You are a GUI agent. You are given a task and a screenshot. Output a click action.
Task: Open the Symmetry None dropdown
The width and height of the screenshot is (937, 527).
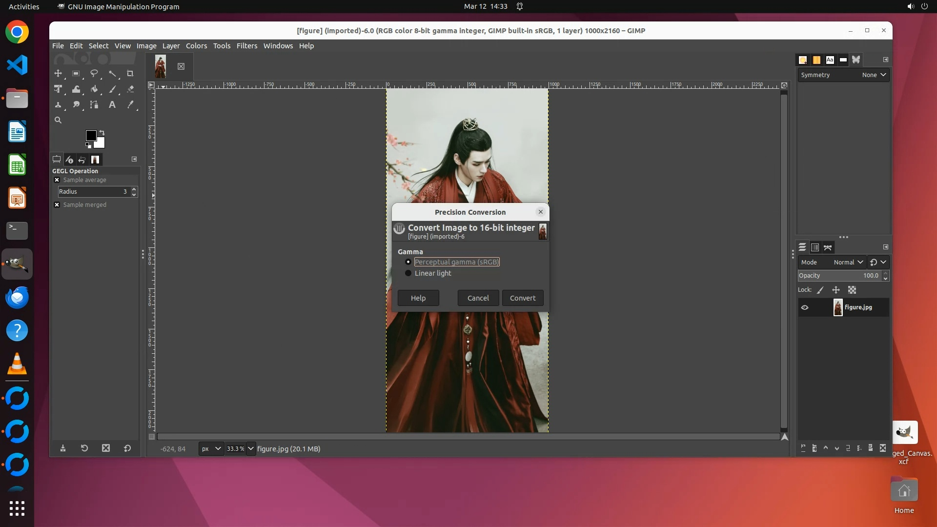(x=874, y=75)
